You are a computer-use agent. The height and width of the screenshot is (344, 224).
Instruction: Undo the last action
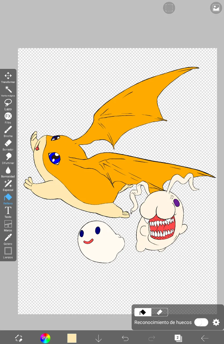tap(125, 338)
